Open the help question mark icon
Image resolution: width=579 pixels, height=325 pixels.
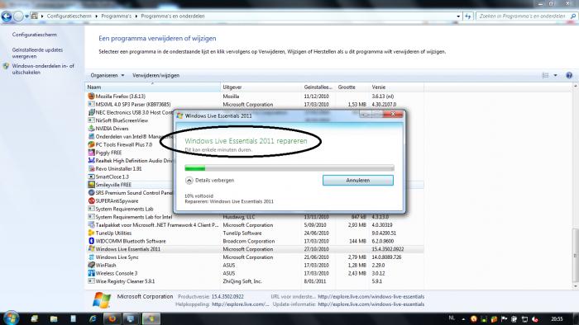pos(569,75)
